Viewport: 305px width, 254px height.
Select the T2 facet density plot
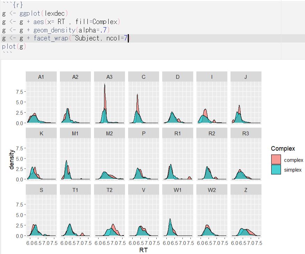coord(109,216)
